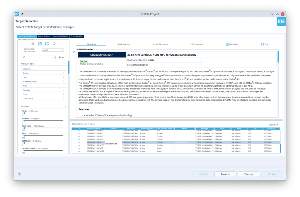Image resolution: width=300 pixels, height=197 pixels.
Task: Hide the Package column via its X
Action: (214, 129)
